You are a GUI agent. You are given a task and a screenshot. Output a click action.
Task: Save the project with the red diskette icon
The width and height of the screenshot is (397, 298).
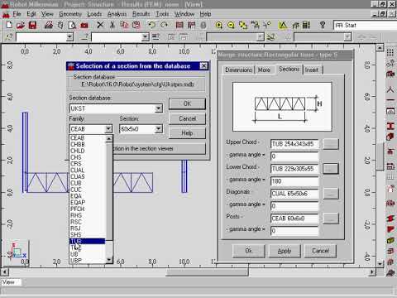point(32,25)
